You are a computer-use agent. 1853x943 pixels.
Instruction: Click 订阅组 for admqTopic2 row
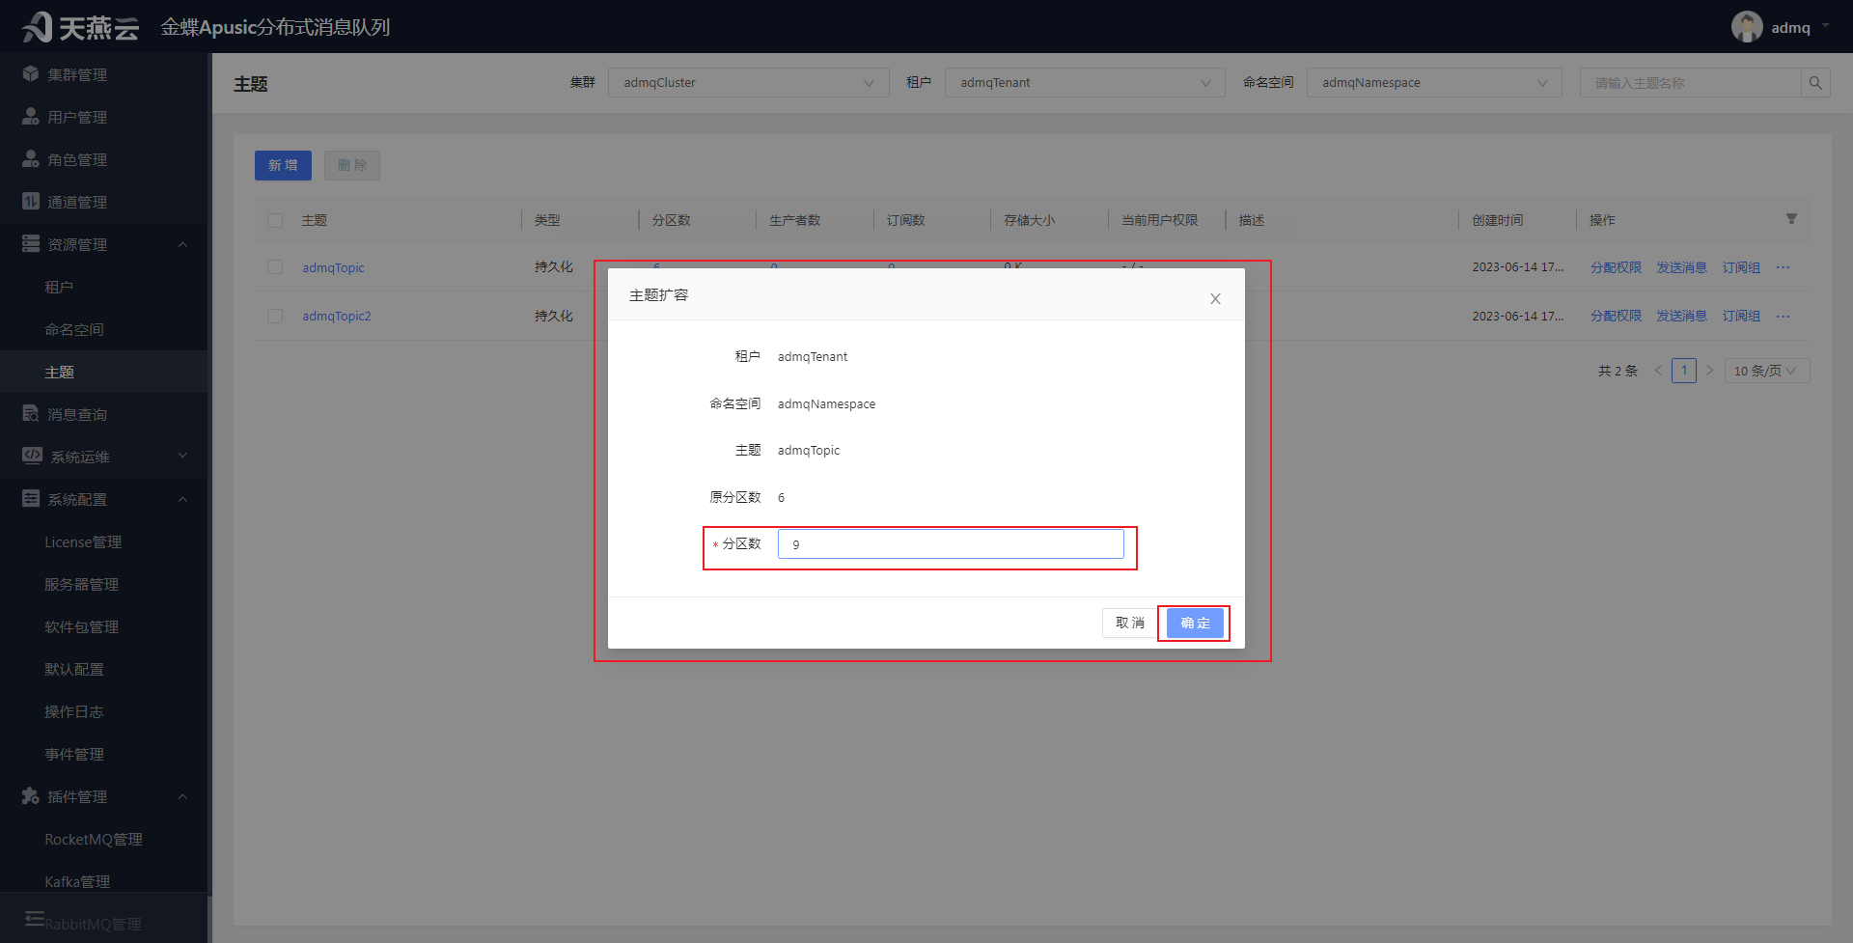pyautogui.click(x=1741, y=317)
